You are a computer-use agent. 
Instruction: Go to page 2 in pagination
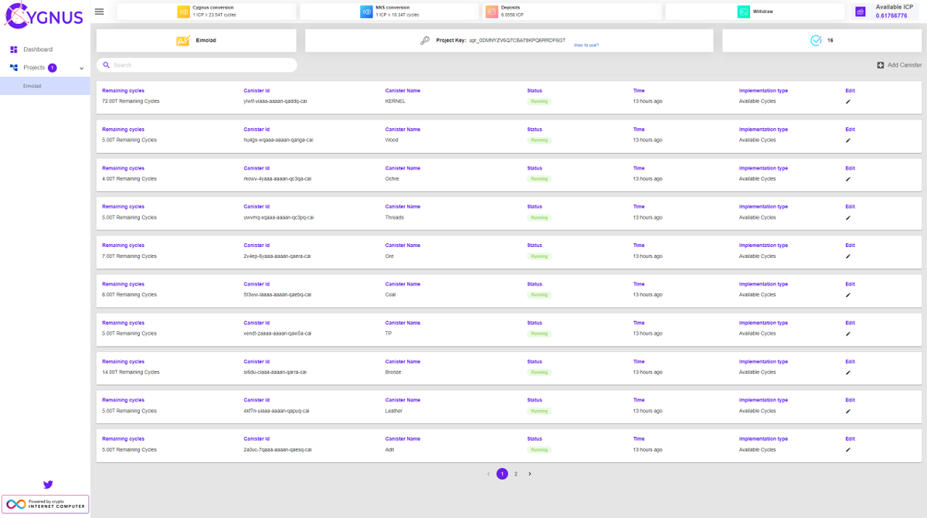[x=516, y=474]
